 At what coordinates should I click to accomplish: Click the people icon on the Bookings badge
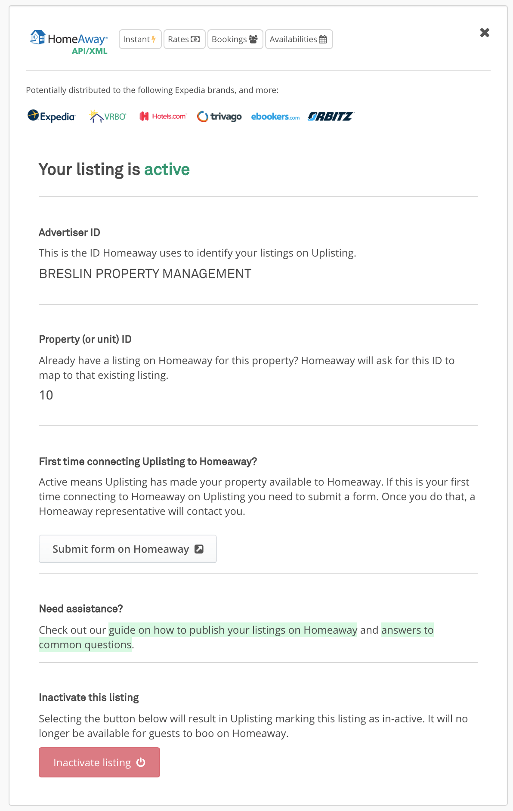point(253,39)
